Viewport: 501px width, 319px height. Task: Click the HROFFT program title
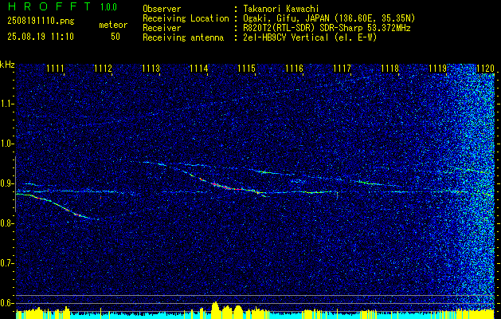pos(49,6)
